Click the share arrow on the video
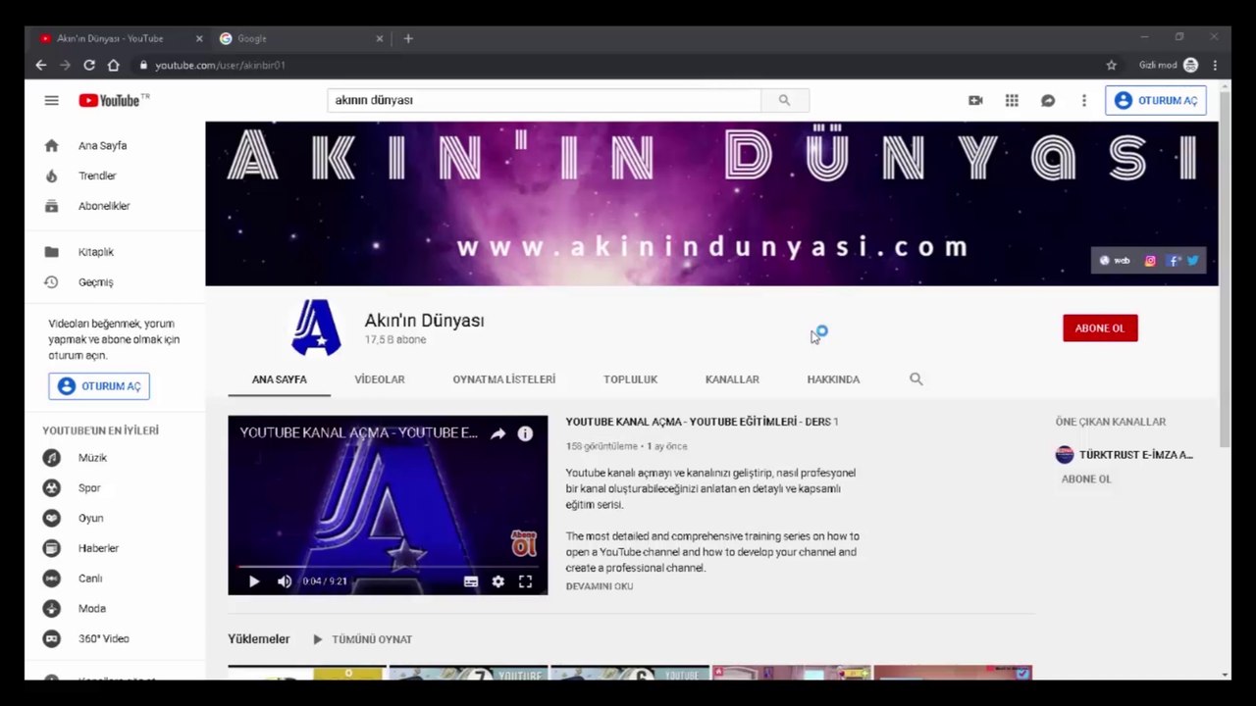 coord(498,433)
